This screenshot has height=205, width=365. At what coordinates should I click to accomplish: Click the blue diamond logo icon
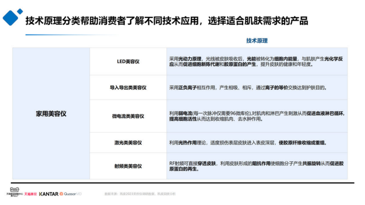pos(10,18)
